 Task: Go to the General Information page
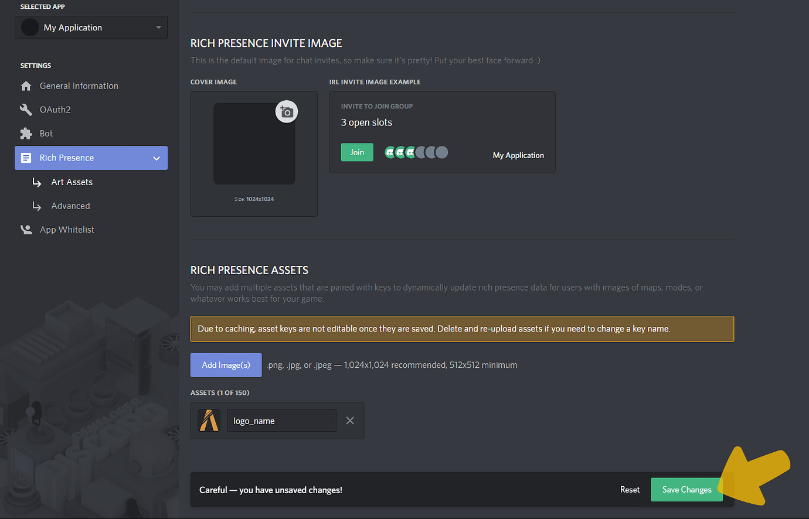[x=78, y=86]
